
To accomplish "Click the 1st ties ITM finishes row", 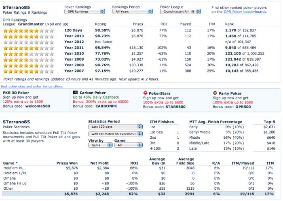I will click(x=165, y=132).
